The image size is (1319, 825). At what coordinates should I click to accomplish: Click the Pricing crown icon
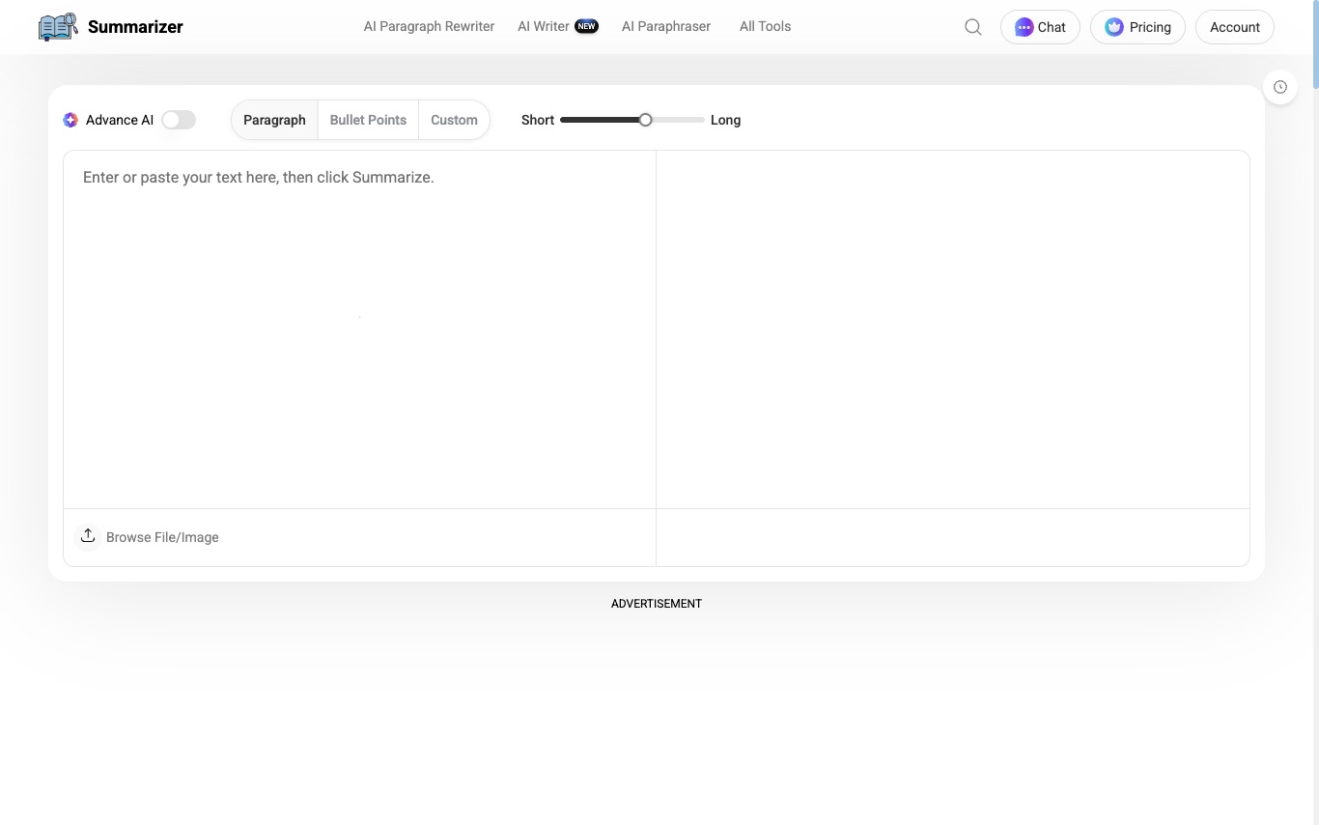coord(1114,27)
